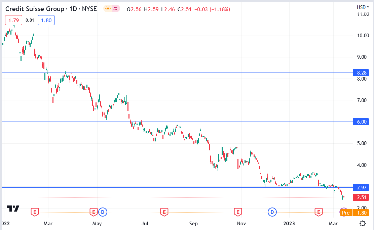
Task: Click the open value O2.56
Action: click(x=134, y=9)
